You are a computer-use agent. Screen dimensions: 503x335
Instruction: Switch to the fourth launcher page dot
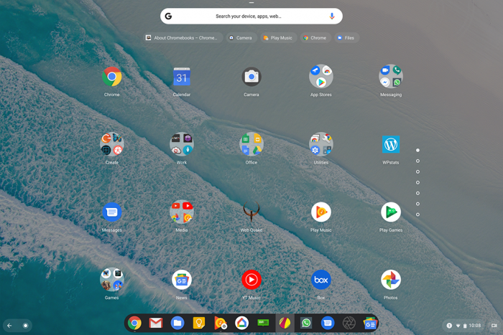[x=417, y=182]
